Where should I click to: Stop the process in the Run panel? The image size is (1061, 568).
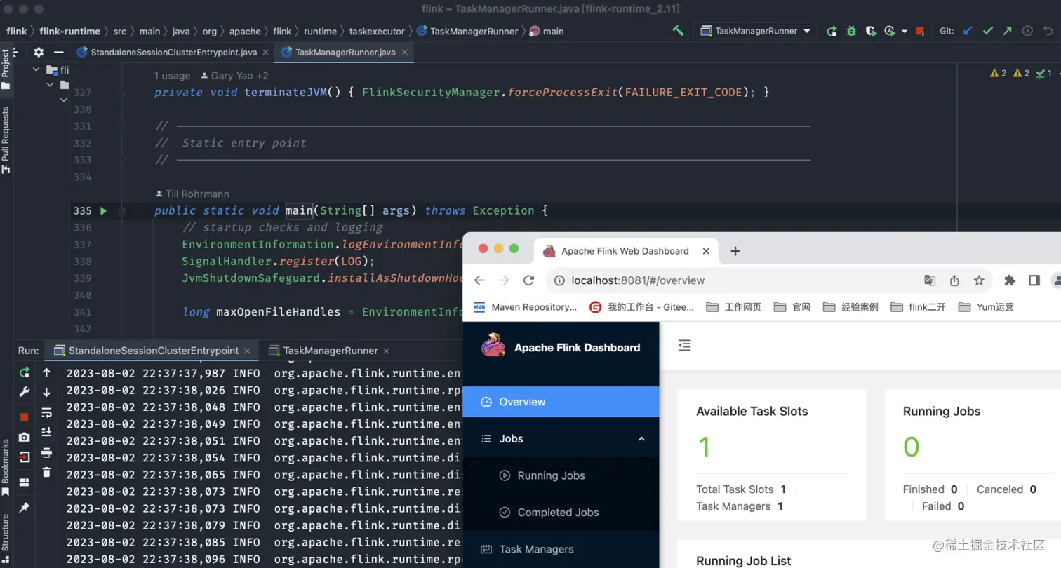coord(25,417)
